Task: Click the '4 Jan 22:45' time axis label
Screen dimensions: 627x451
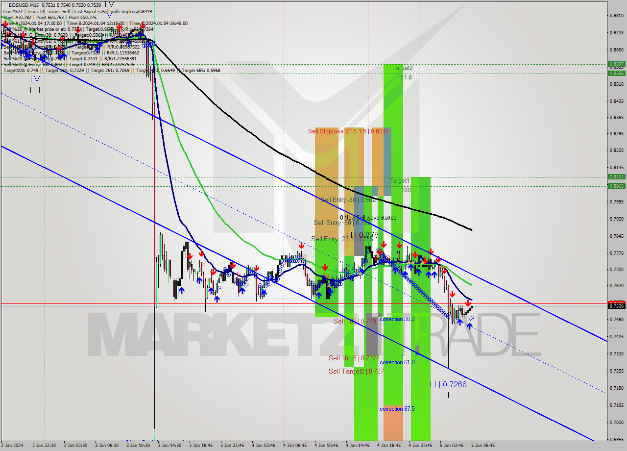Action: click(x=420, y=446)
